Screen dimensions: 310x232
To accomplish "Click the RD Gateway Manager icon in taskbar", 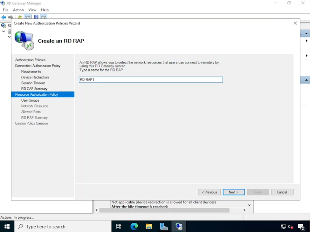I will coord(179,226).
